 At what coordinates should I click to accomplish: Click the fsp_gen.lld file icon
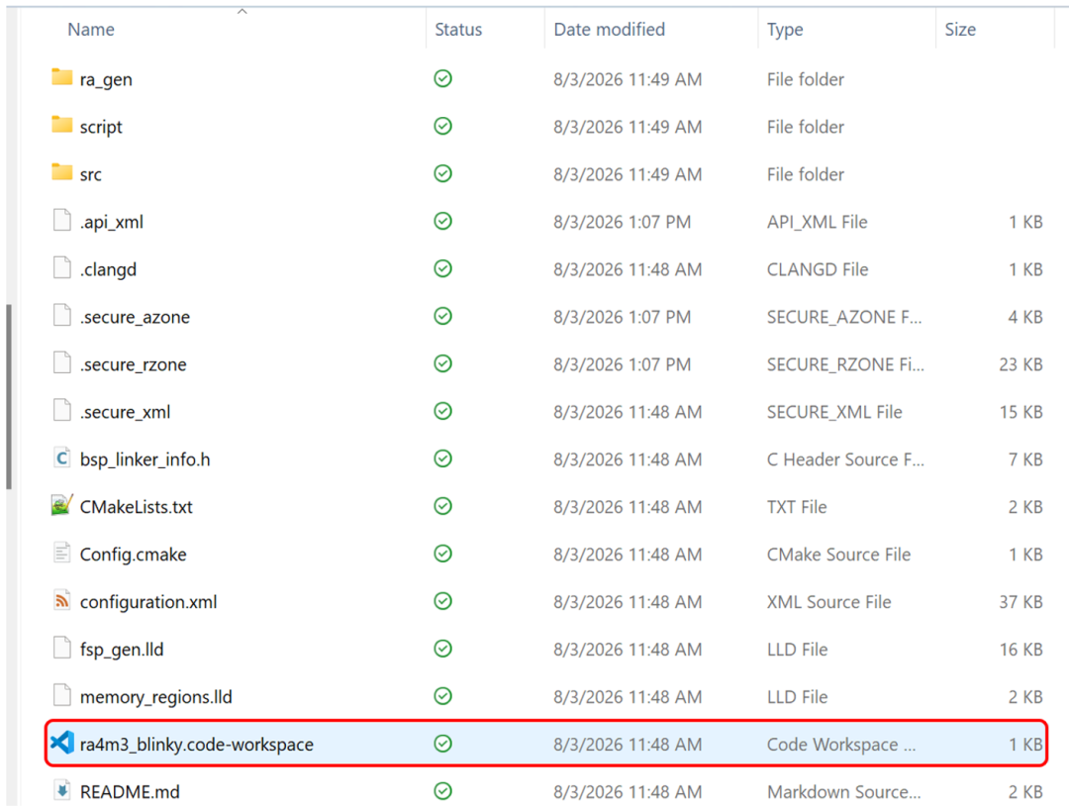pos(62,648)
